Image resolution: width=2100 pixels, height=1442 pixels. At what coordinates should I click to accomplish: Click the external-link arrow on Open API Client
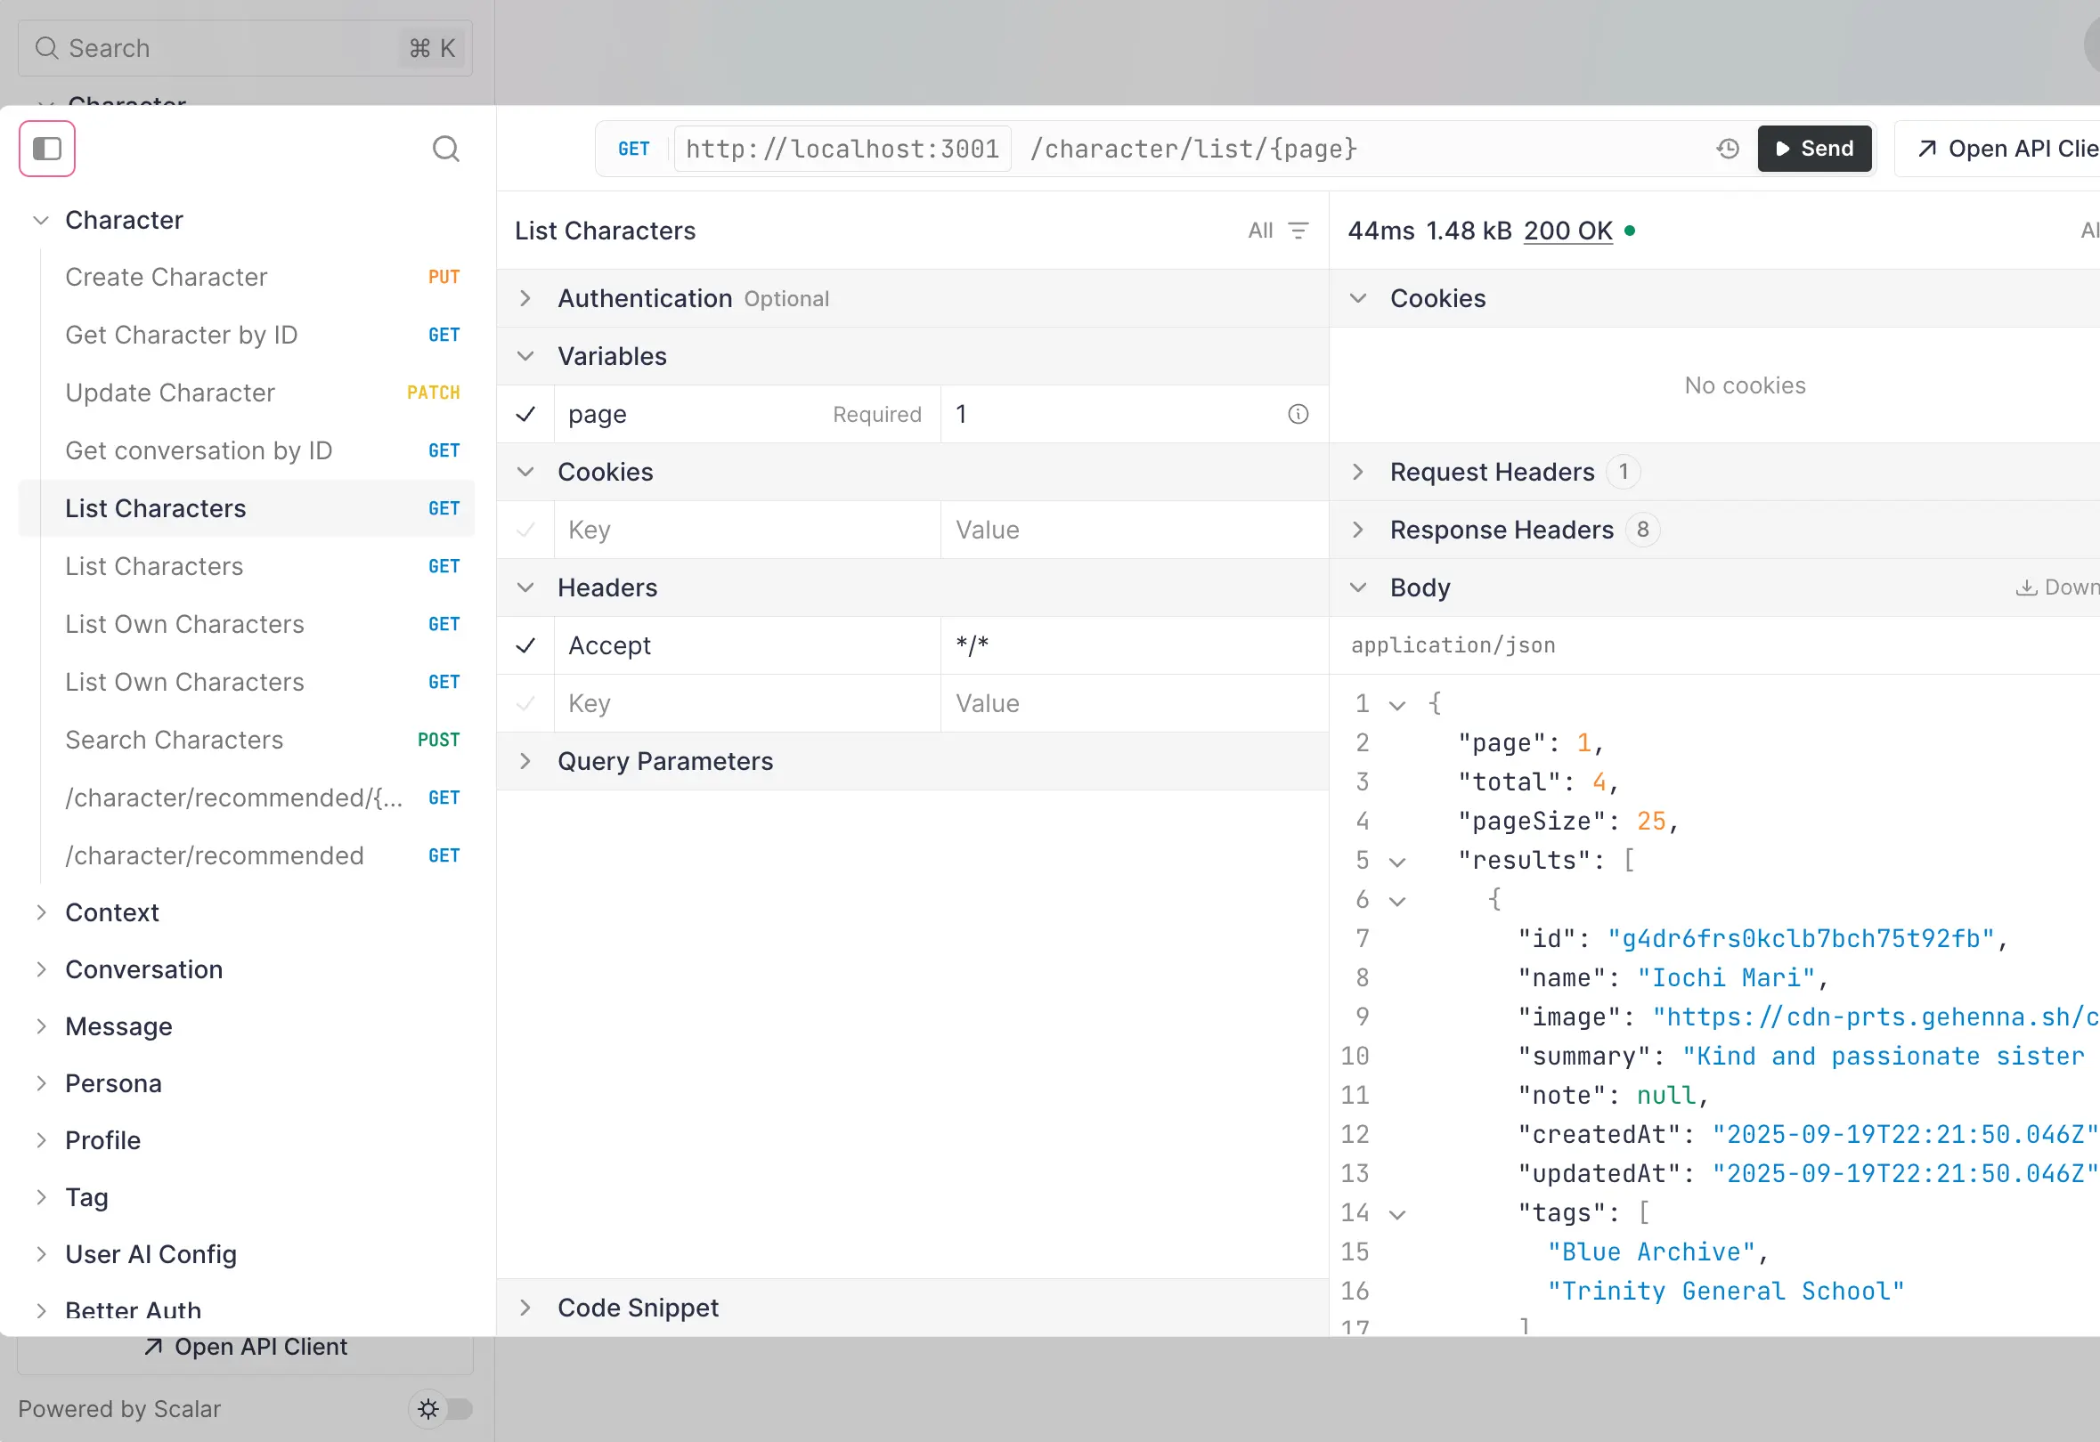pyautogui.click(x=1925, y=148)
